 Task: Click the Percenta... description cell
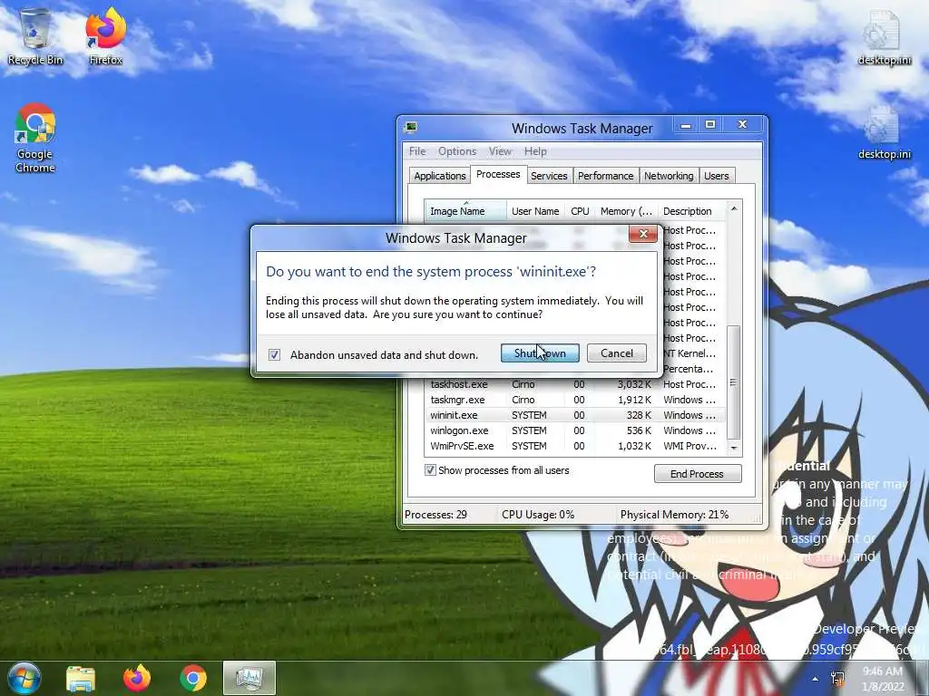(690, 369)
